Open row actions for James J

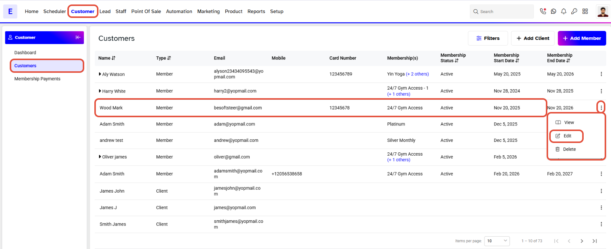(x=601, y=208)
